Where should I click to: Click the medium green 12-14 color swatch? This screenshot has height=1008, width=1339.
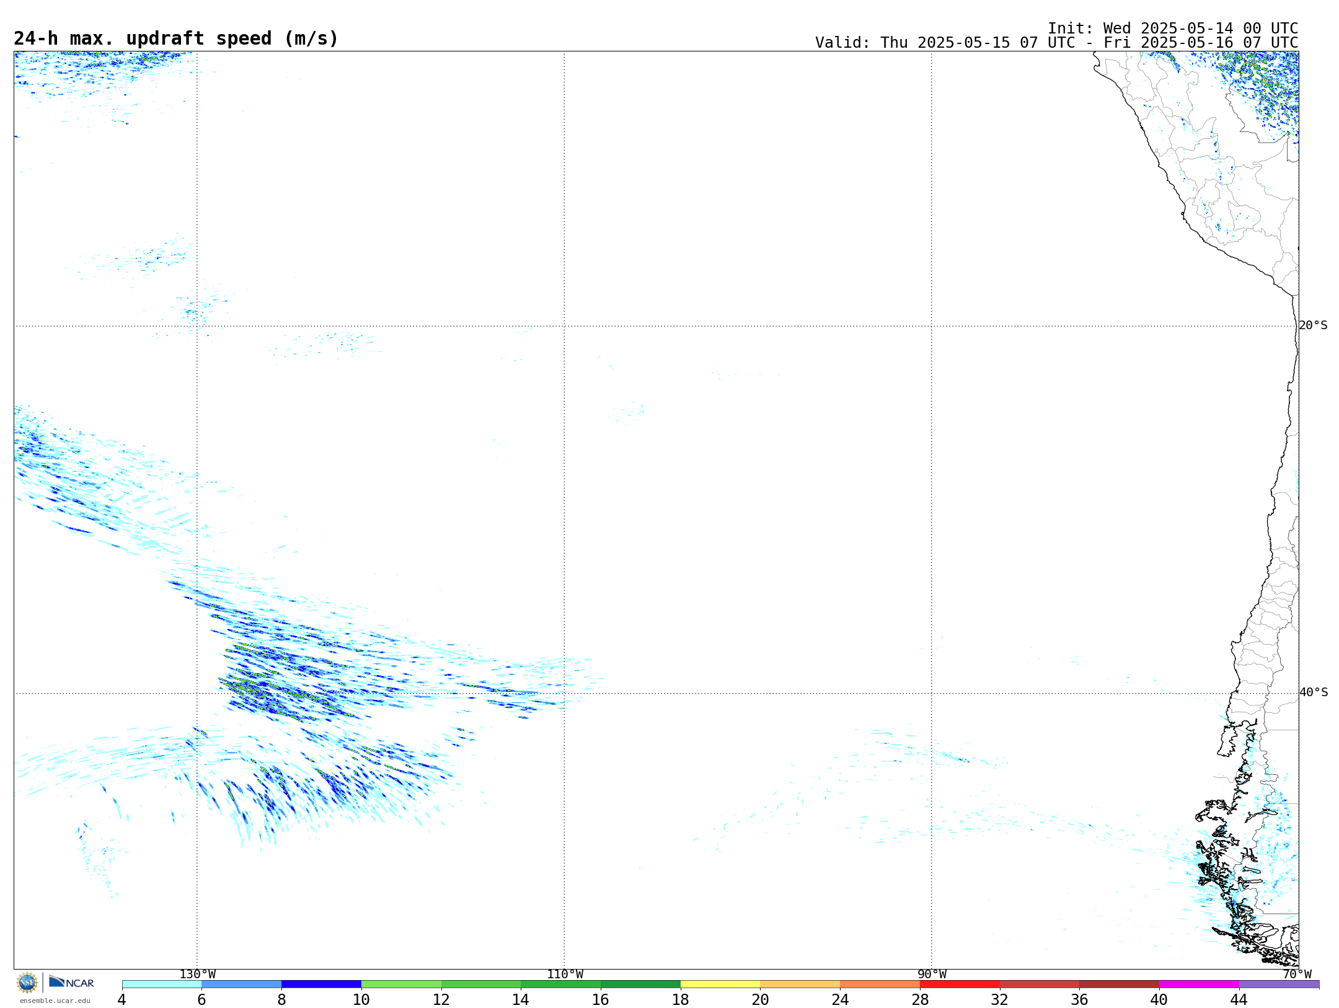pyautogui.click(x=481, y=984)
